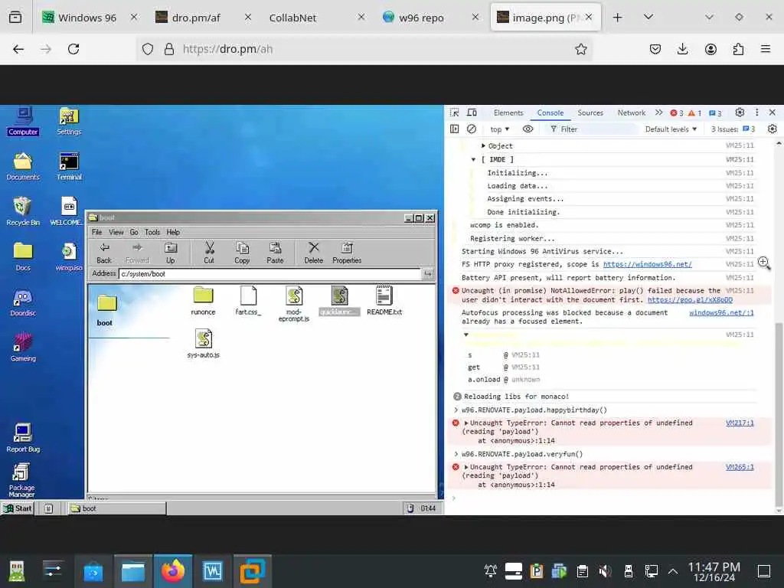Open the Recycle Bin icon

(23, 211)
